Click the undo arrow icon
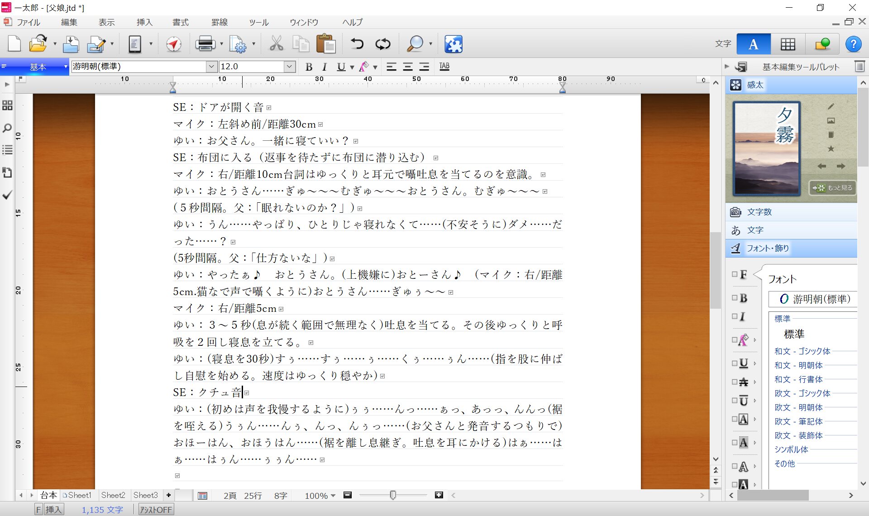Image resolution: width=869 pixels, height=516 pixels. click(357, 44)
